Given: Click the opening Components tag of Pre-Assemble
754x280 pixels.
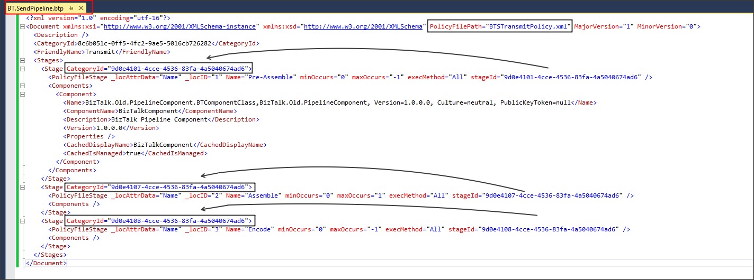Looking at the screenshot, I should (x=70, y=86).
